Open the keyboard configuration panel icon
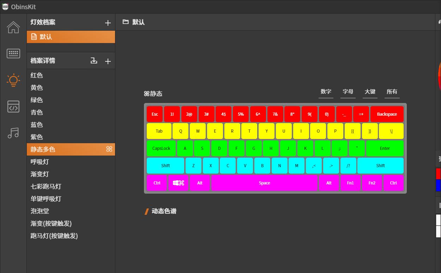This screenshot has height=273, width=441. coord(13,53)
